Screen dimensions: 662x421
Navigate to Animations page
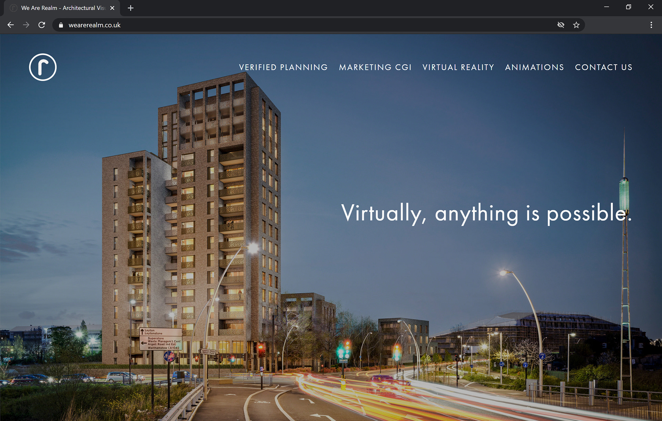click(x=534, y=68)
